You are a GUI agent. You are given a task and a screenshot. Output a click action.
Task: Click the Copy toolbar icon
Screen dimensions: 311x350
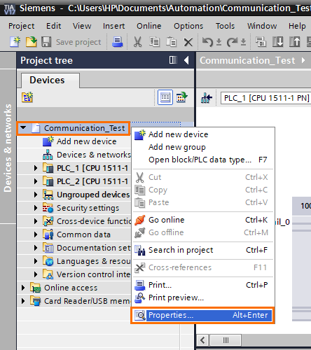154,42
